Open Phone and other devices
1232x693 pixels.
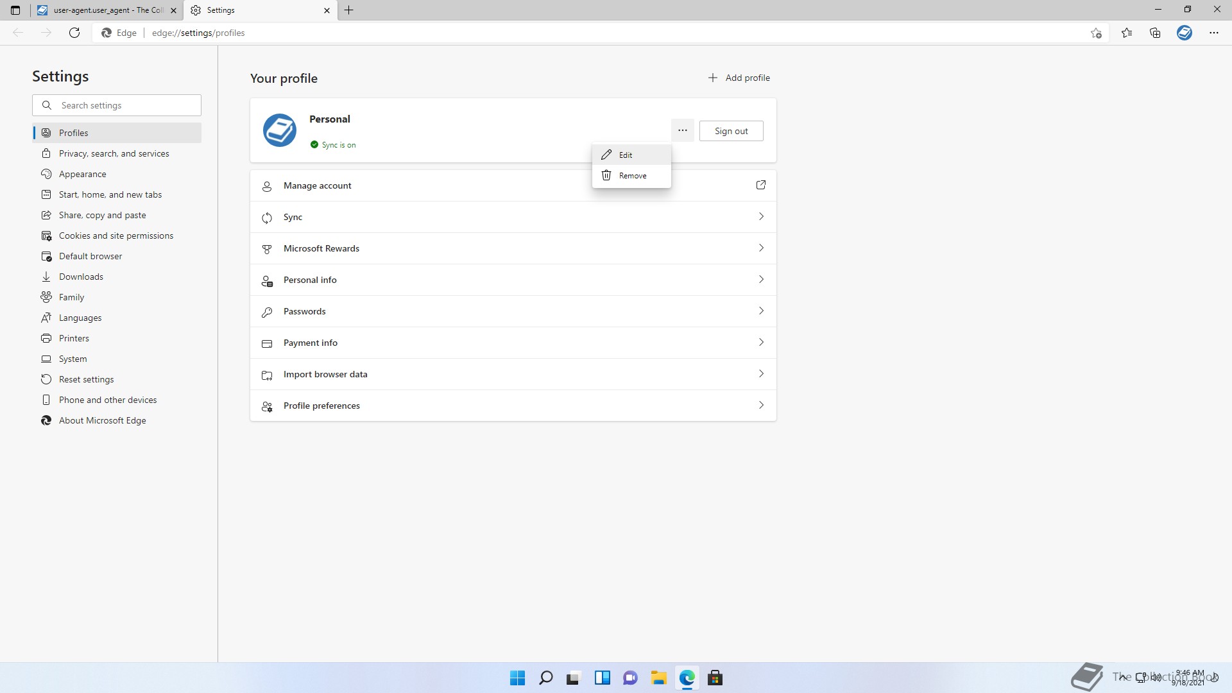click(x=117, y=400)
